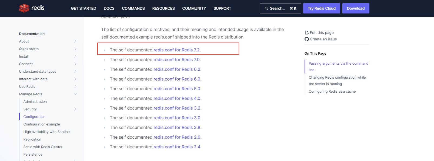Click the Try Redis Cloud button
Viewport: 434px width, 161px height.
point(322,8)
